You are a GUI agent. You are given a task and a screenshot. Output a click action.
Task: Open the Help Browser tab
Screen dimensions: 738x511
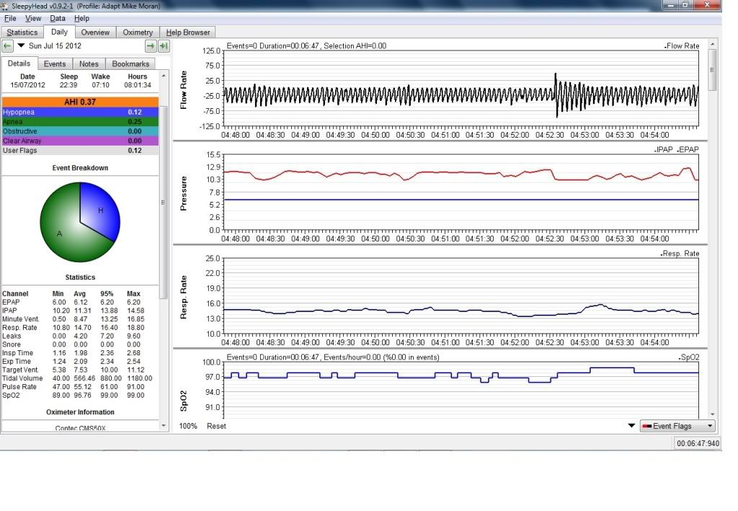tap(188, 32)
